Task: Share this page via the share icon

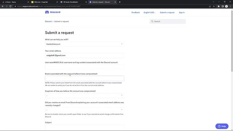Action: 210,7
